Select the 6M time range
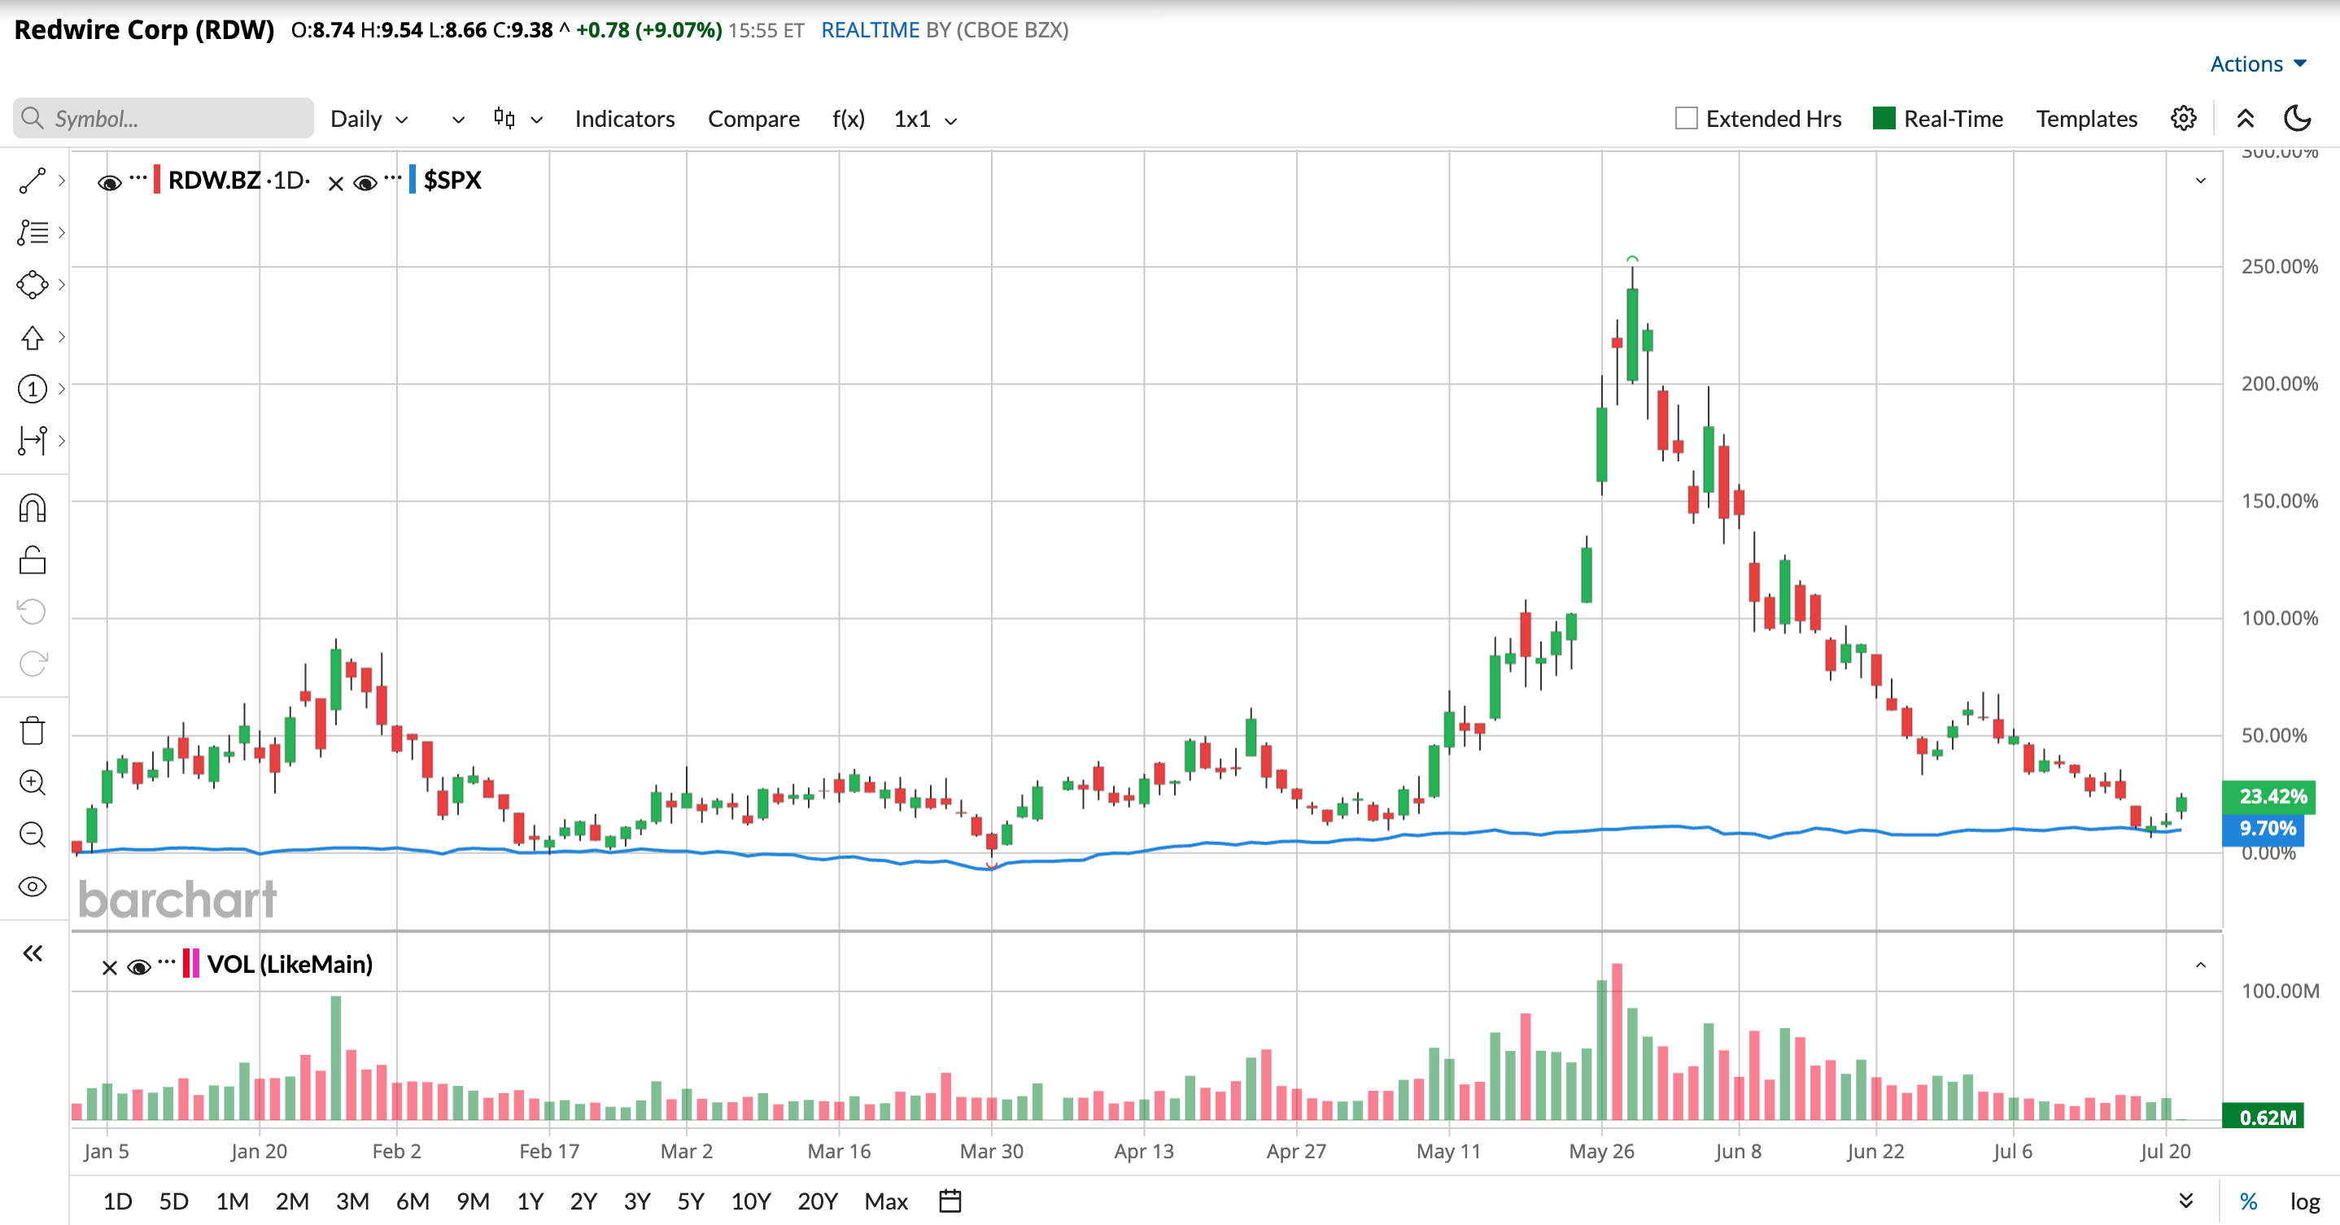Screen dimensions: 2340x1225 (413, 1201)
